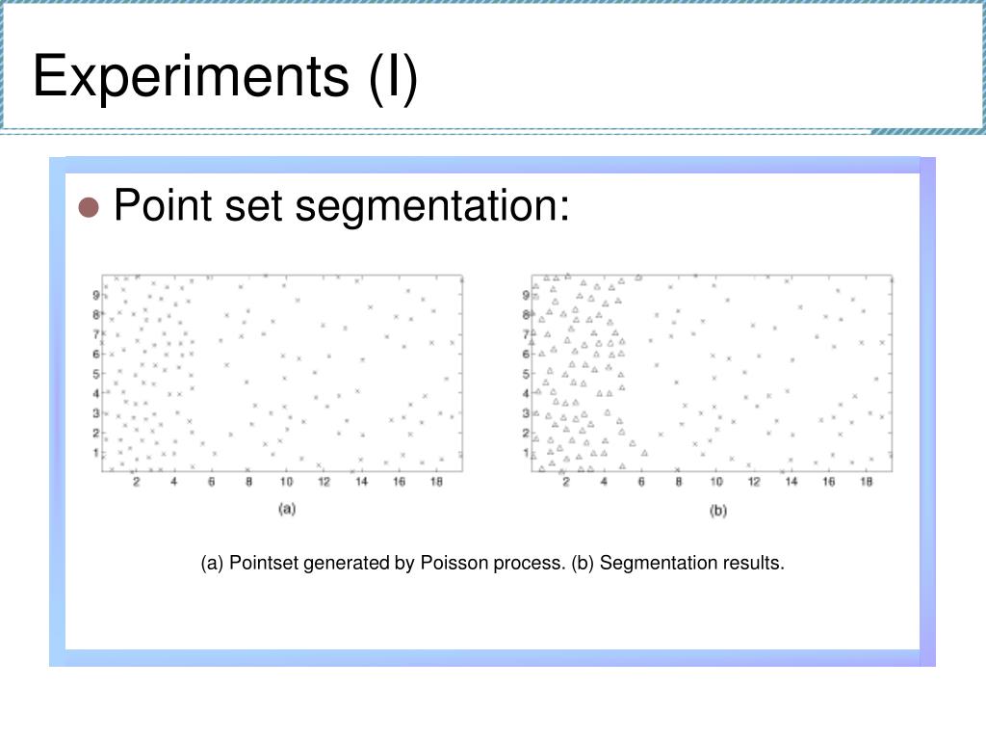The width and height of the screenshot is (986, 740).
Task: Click the x-axis label 6 on plot (b)
Action: tap(640, 482)
